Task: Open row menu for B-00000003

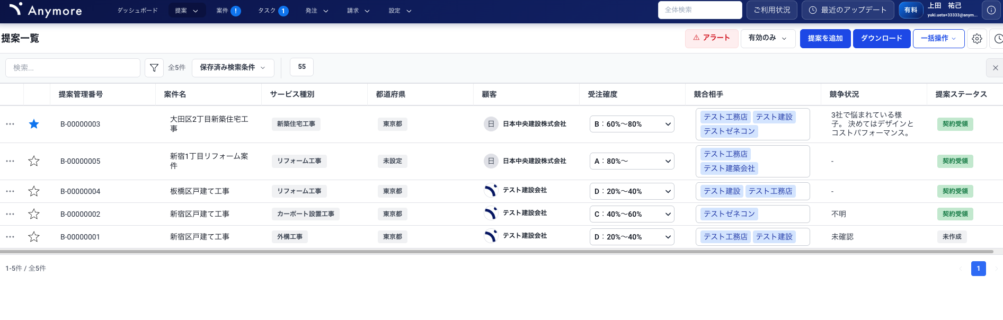Action: pos(10,124)
